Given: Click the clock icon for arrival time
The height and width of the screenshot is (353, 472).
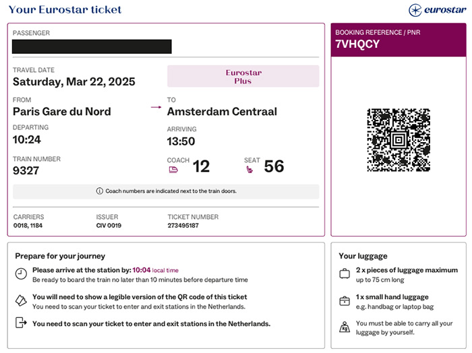Looking at the screenshot, I should (21, 274).
